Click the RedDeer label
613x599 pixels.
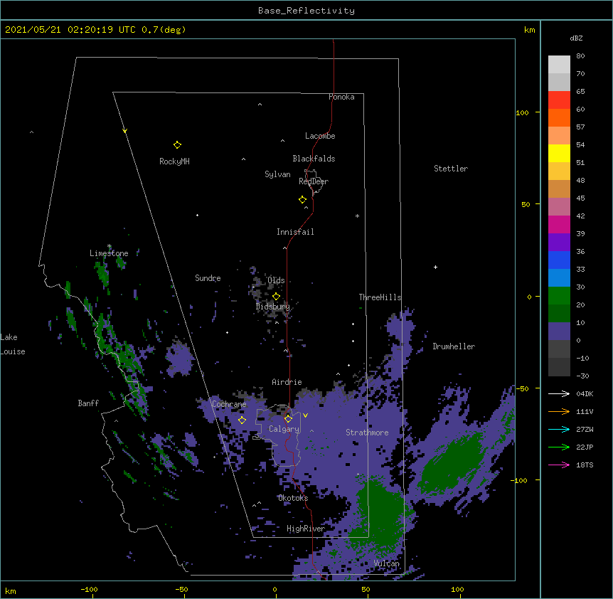coord(314,181)
